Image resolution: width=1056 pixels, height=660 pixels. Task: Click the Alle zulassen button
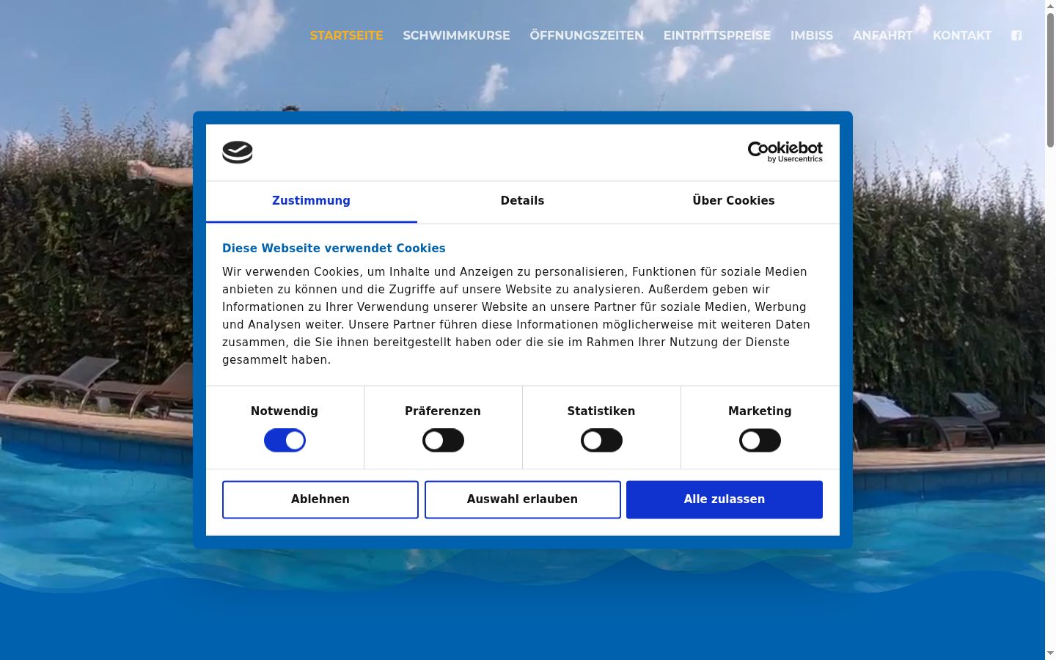pyautogui.click(x=725, y=499)
